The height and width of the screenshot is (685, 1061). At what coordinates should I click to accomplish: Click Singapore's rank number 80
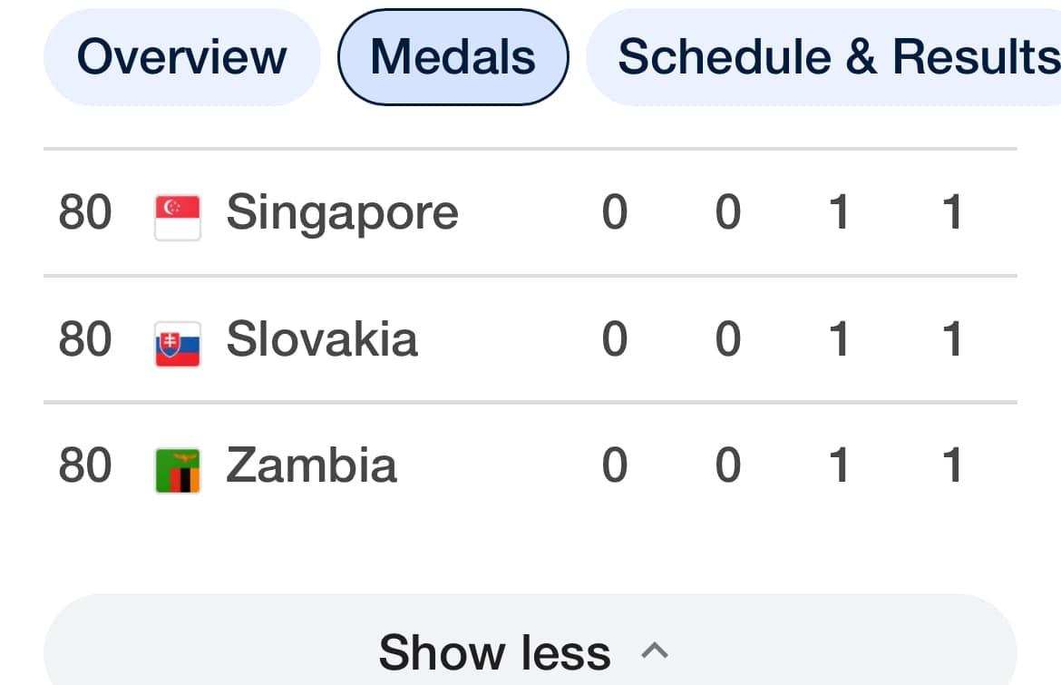(85, 212)
